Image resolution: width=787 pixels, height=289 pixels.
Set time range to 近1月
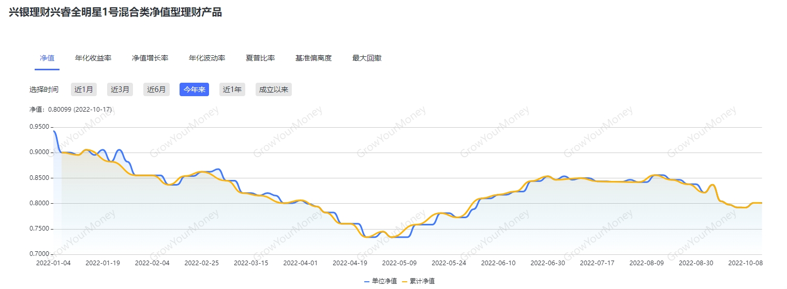pyautogui.click(x=84, y=89)
